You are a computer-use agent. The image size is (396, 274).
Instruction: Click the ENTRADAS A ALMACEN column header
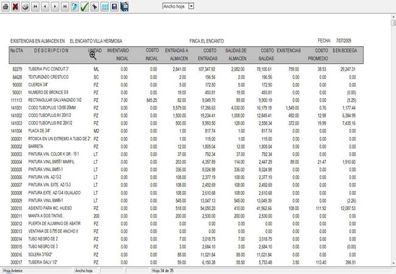pos(177,55)
